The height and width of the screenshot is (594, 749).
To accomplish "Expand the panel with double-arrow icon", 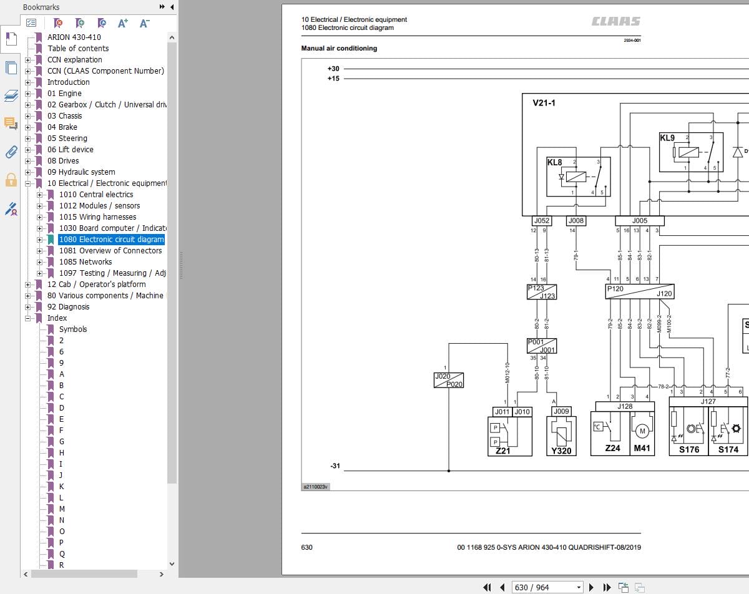I will tap(162, 7).
